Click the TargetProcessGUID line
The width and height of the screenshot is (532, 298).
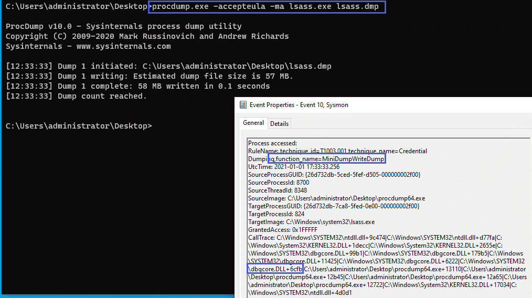tap(334, 206)
